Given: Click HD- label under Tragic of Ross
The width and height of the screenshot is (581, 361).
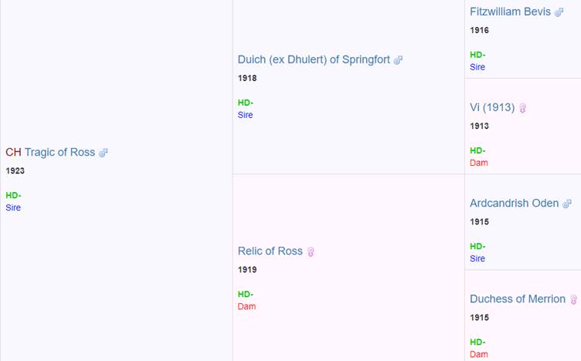Looking at the screenshot, I should (x=13, y=195).
